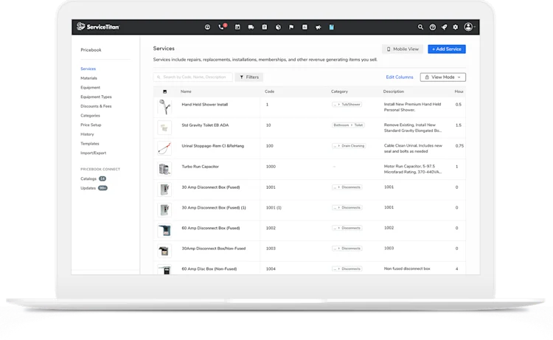The width and height of the screenshot is (553, 340).
Task: Toggle the select-all checkbox in table header
Action: 164,91
